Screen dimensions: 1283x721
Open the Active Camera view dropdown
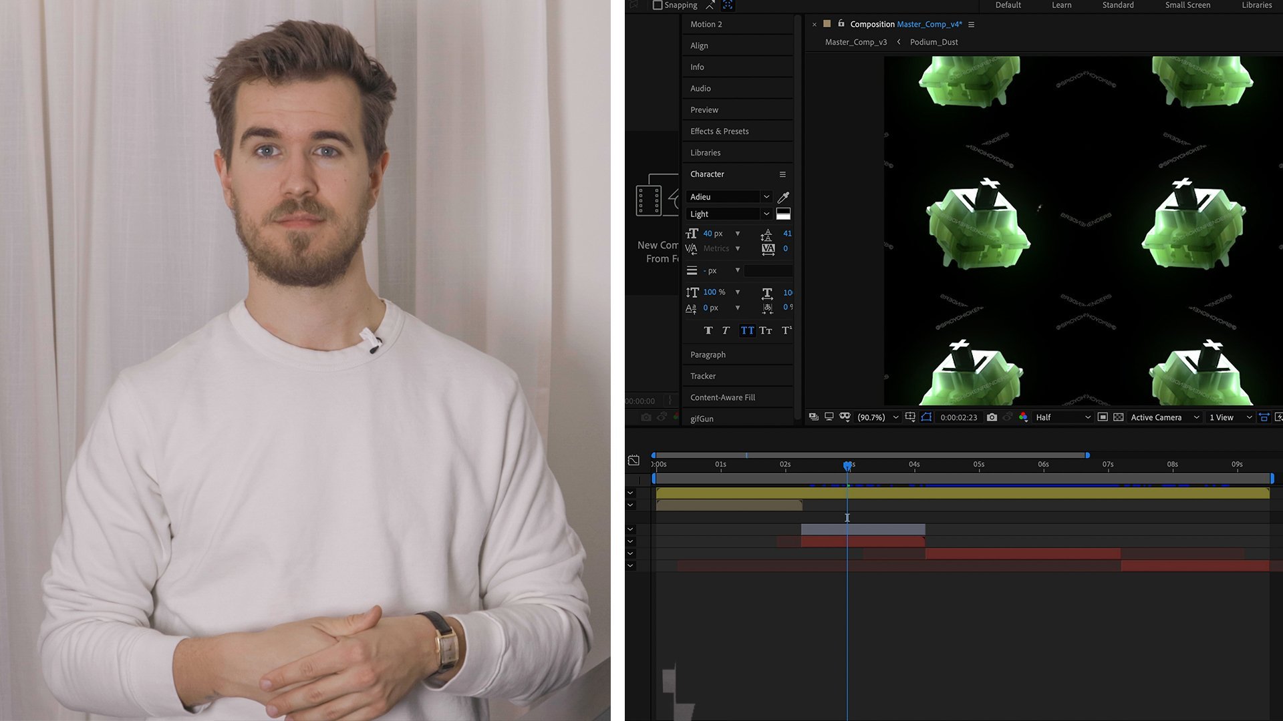[x=1165, y=417]
